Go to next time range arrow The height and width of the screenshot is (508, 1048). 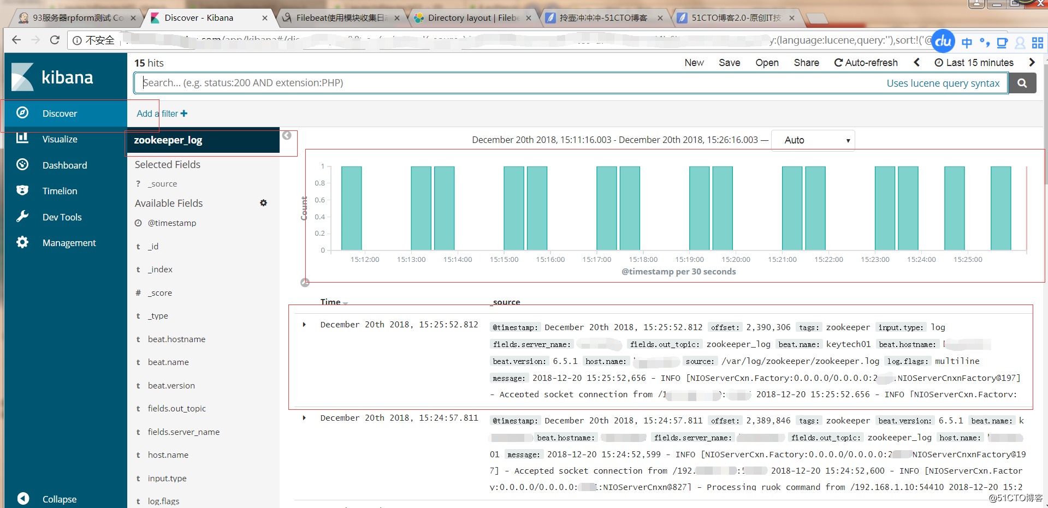tap(1032, 63)
